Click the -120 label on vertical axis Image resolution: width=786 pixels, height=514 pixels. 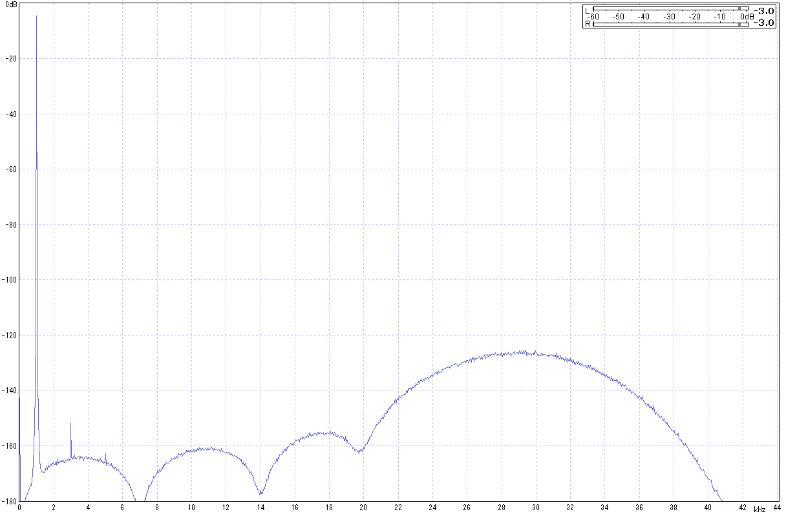pyautogui.click(x=9, y=336)
